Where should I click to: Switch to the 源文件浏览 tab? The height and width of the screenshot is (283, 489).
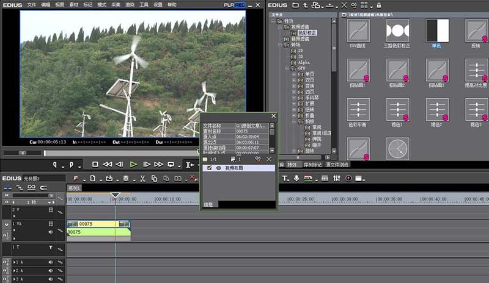coord(337,165)
